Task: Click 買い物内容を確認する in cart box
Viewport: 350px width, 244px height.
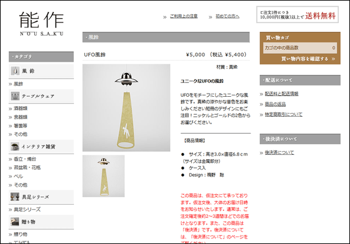Action: [308, 59]
